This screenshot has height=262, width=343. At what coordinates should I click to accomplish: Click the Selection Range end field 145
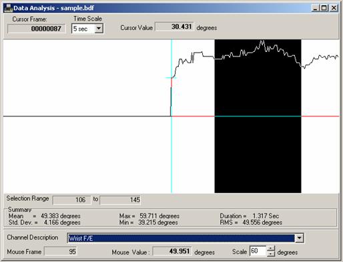click(120, 200)
